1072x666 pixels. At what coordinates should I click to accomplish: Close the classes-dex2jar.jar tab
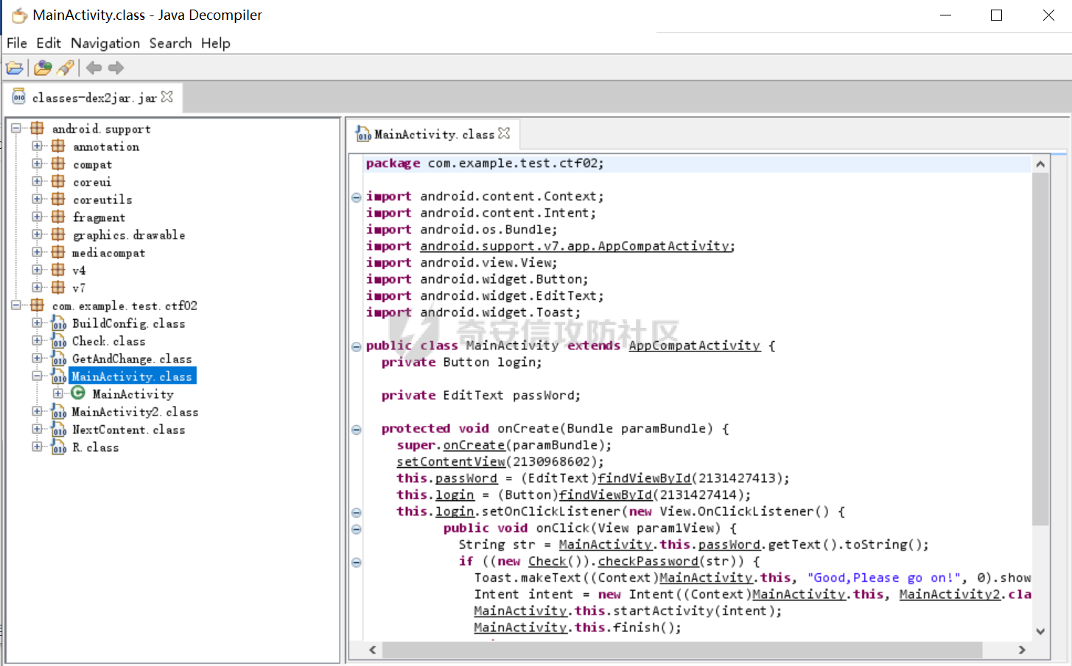click(x=167, y=97)
